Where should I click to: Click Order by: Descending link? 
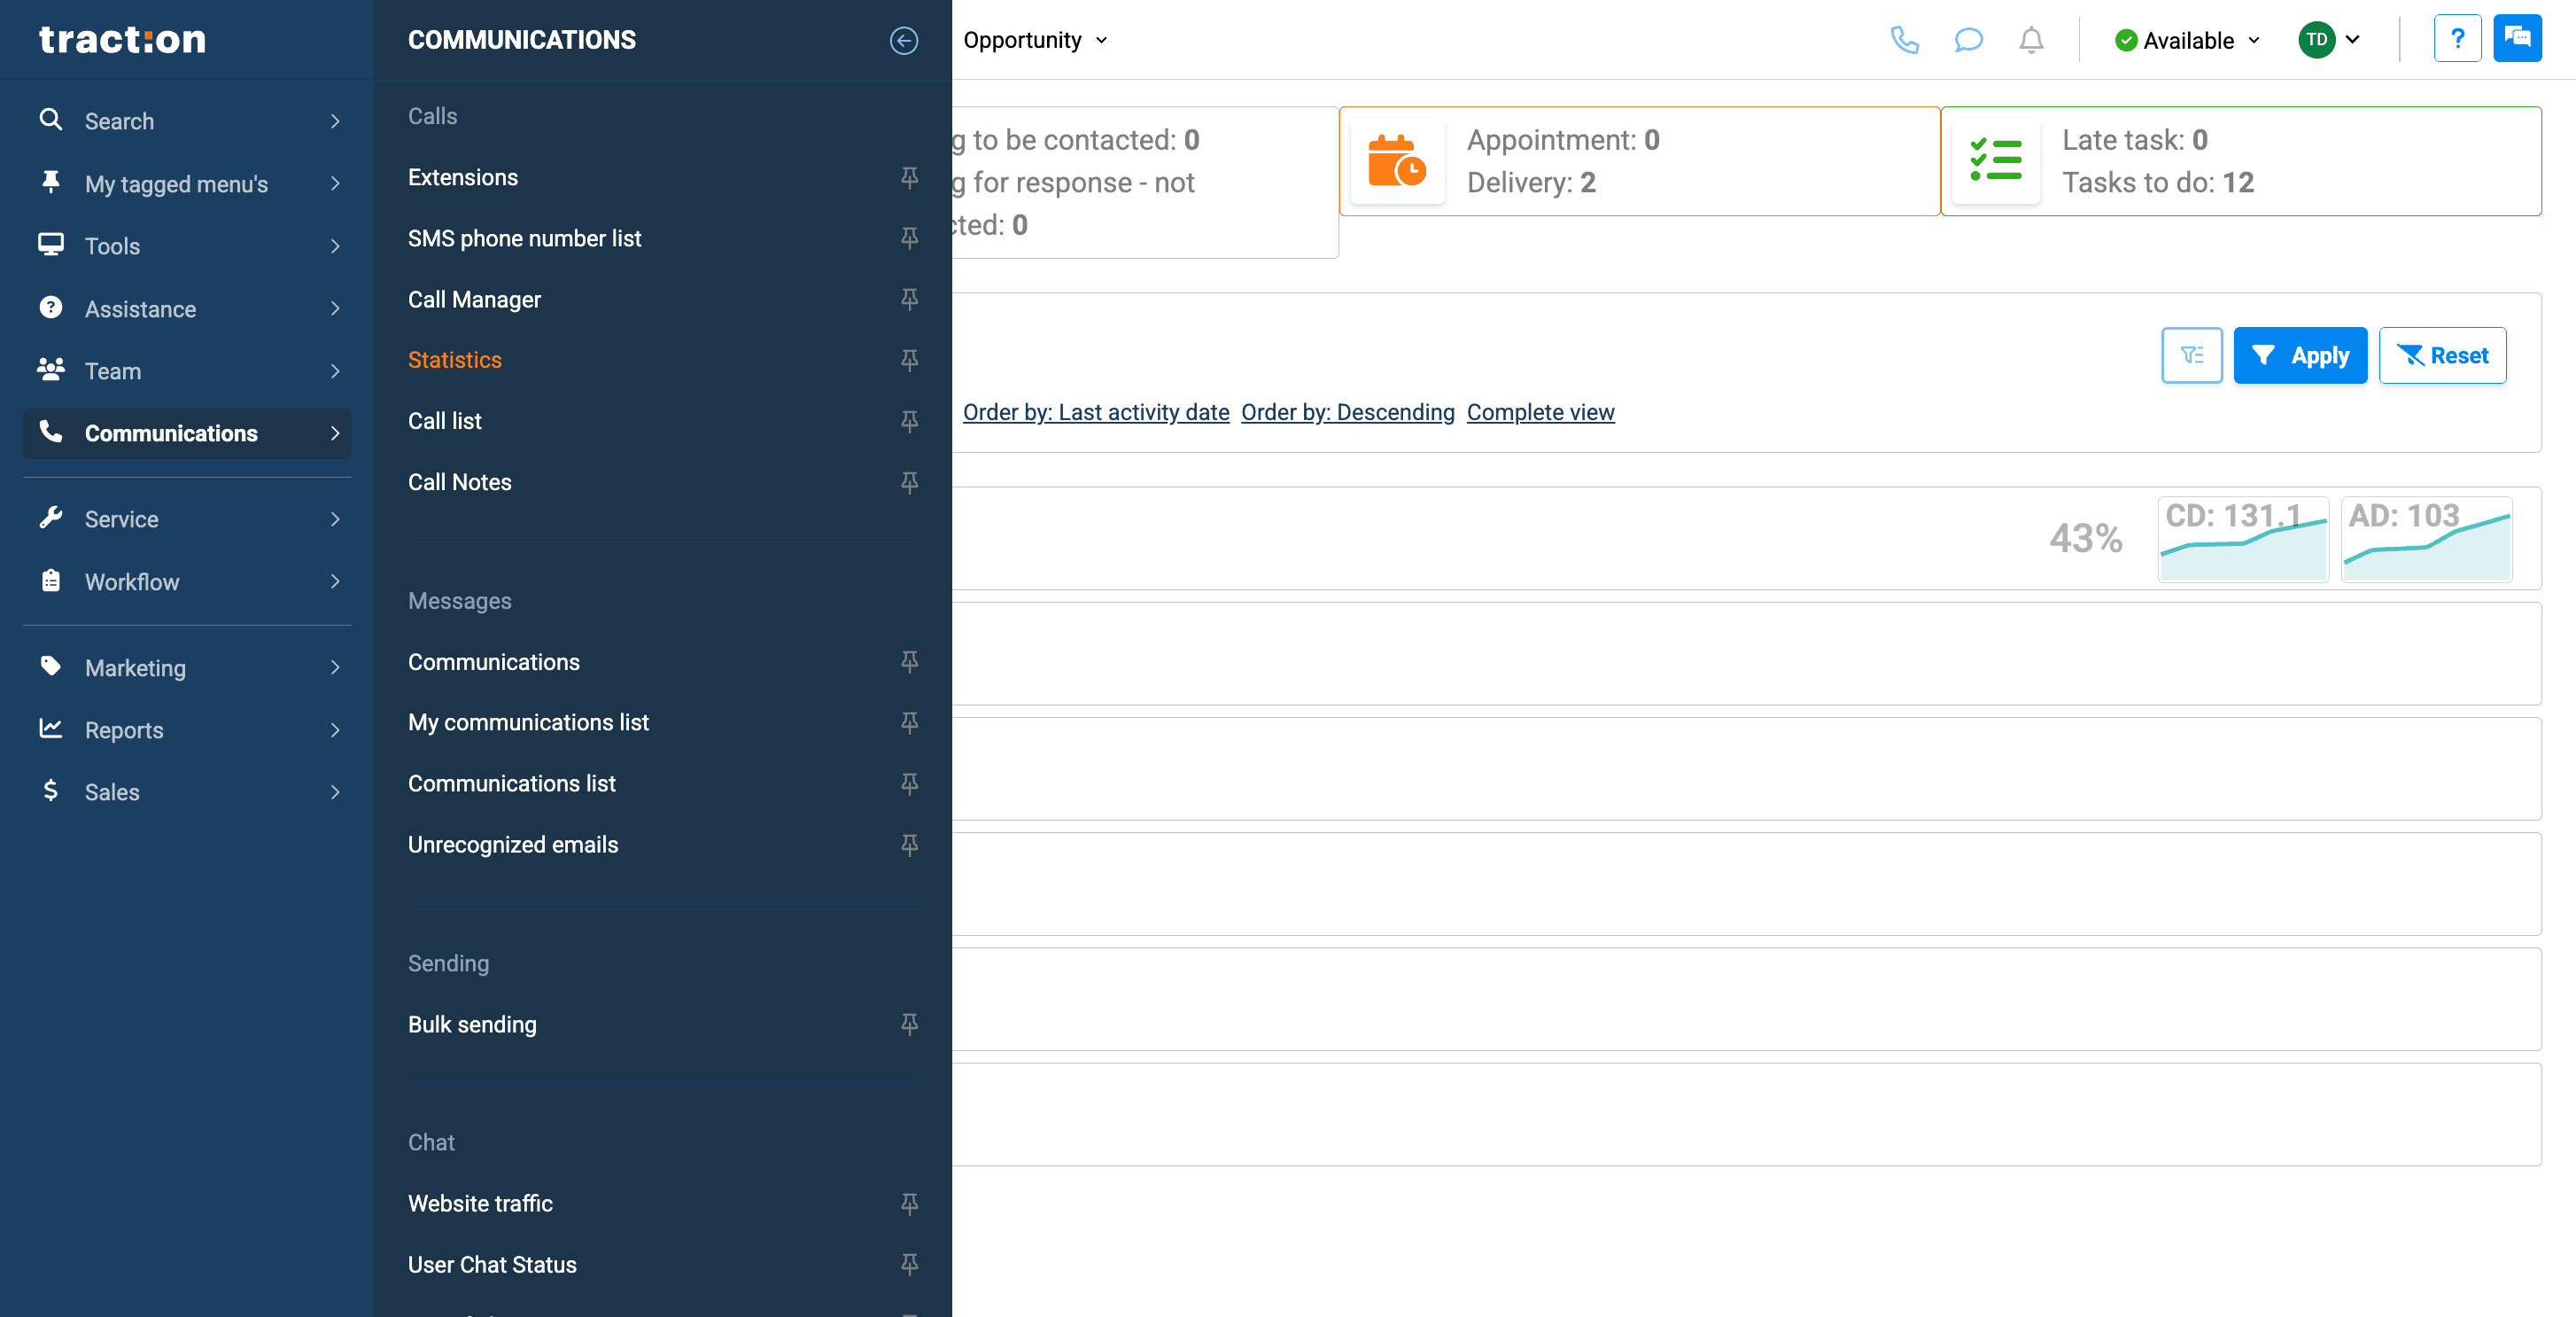1347,412
